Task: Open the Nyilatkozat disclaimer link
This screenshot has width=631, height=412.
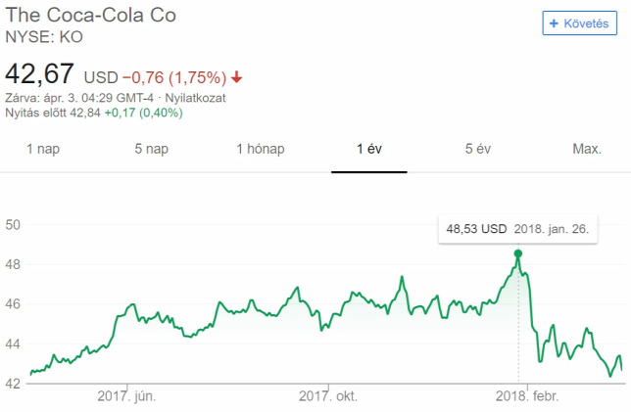Action: tap(195, 98)
